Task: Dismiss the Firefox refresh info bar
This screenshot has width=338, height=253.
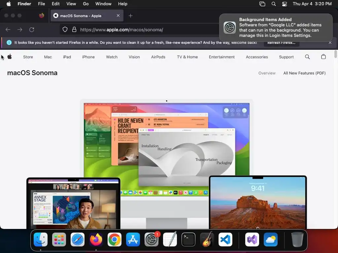Action: [x=330, y=42]
